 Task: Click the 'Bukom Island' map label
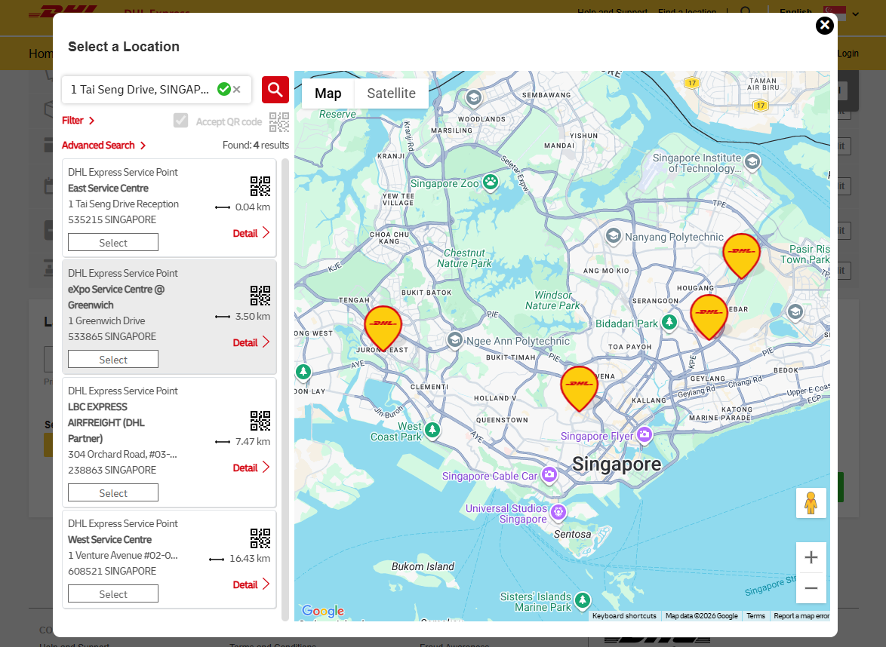point(423,566)
